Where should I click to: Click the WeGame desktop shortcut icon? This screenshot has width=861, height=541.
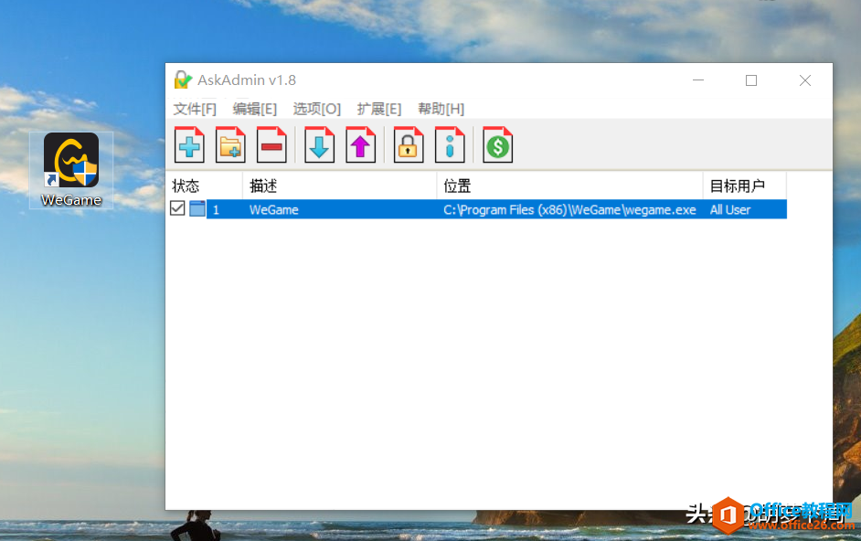click(x=71, y=170)
